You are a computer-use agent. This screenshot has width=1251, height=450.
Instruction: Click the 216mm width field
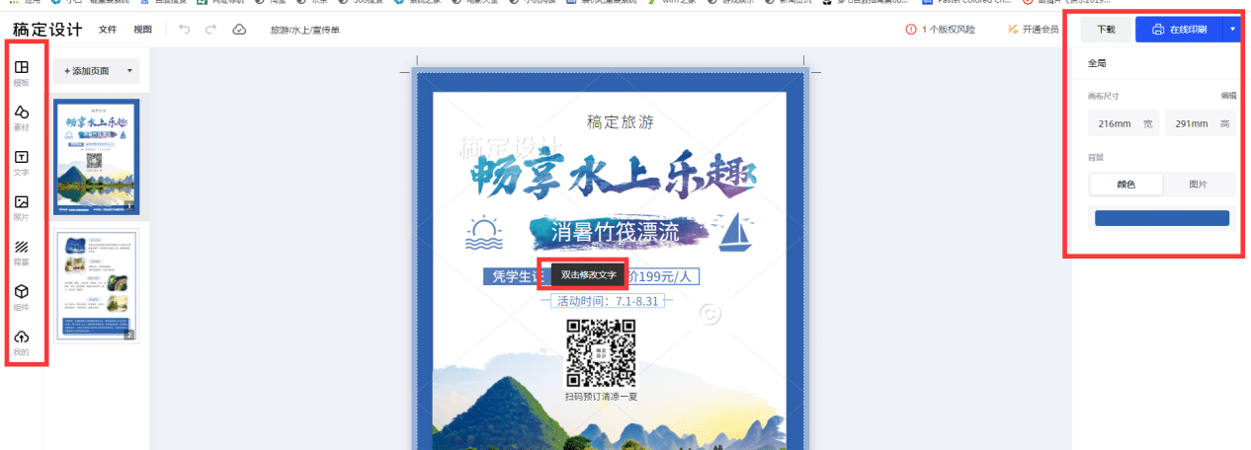click(x=1124, y=123)
